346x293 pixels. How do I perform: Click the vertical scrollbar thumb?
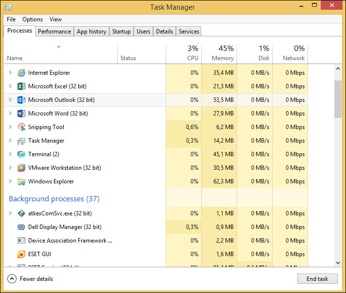coord(338,99)
